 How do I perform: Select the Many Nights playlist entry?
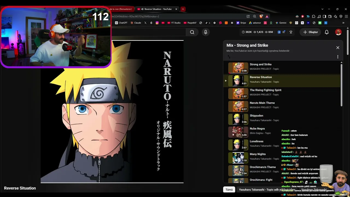pyautogui.click(x=282, y=158)
